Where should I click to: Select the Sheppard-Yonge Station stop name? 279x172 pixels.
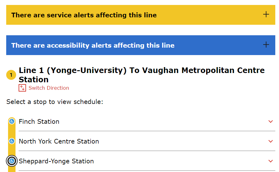point(56,161)
